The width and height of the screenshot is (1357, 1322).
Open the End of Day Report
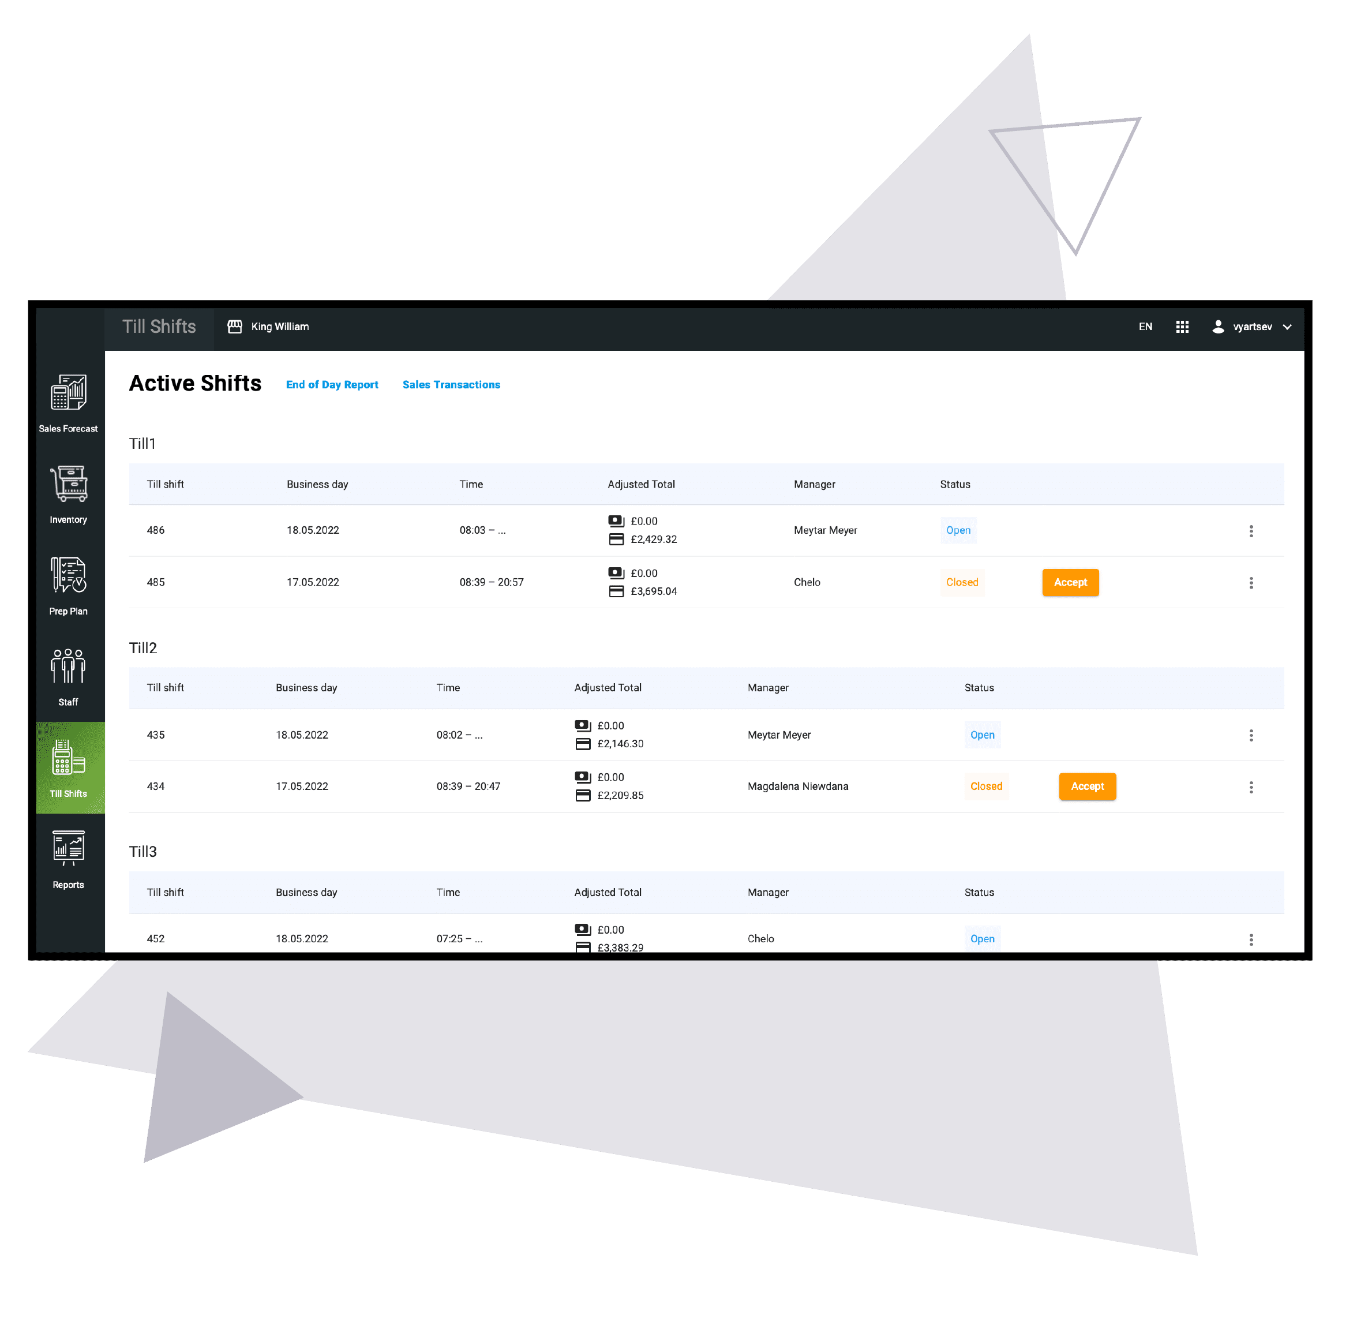click(332, 385)
